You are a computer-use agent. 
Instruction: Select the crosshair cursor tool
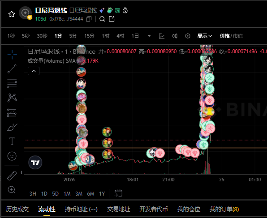[12, 55]
